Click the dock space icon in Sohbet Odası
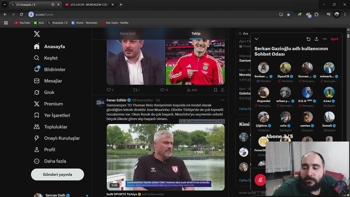350x197 pixels. click(308, 39)
